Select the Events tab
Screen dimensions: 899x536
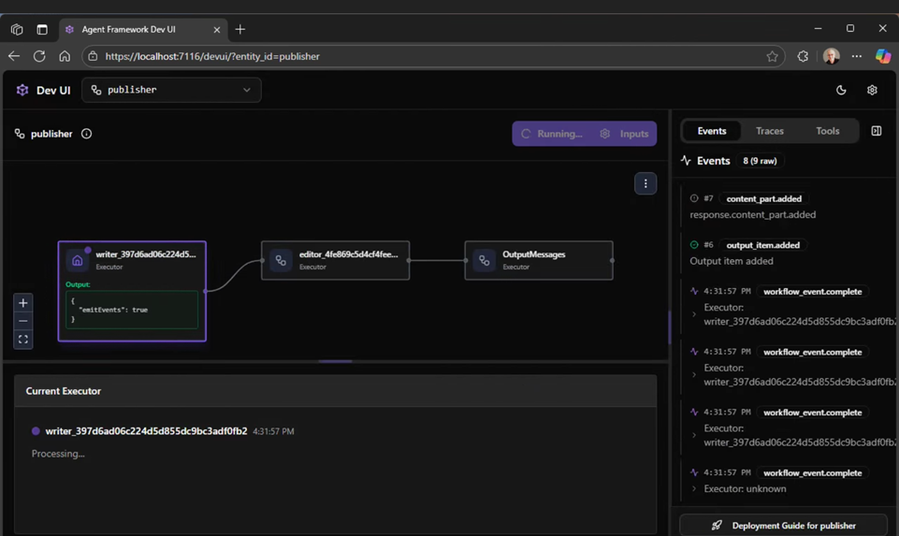click(x=711, y=131)
